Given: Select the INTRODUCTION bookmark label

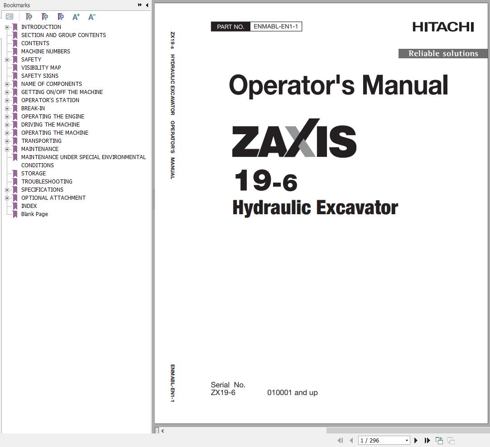Looking at the screenshot, I should pos(41,27).
